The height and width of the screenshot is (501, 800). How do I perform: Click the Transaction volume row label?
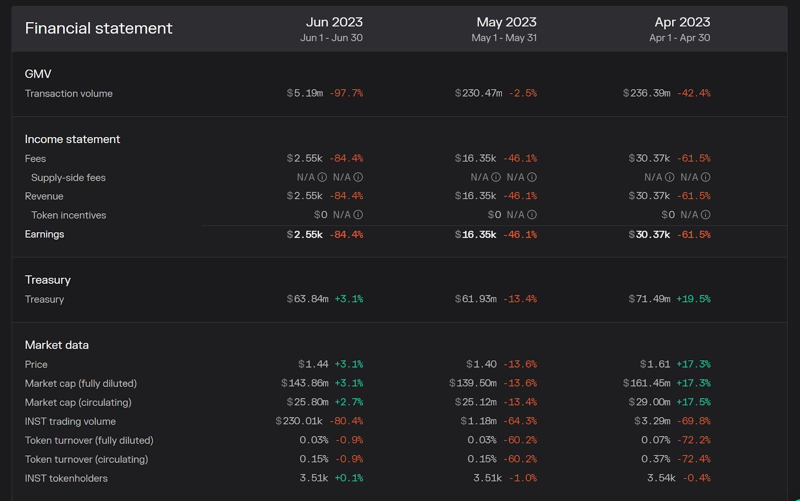click(x=68, y=94)
